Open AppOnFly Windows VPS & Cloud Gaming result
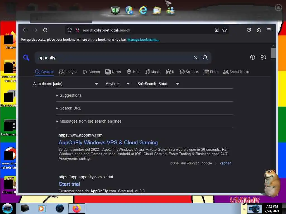286x214 pixels. (108, 142)
